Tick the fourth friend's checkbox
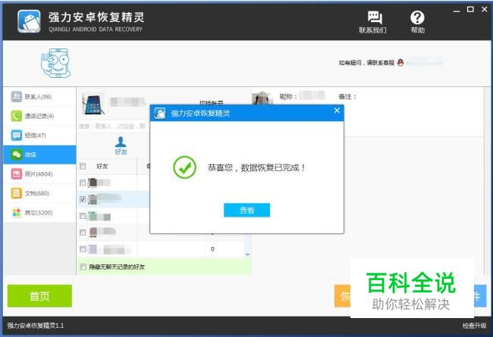 pos(83,232)
